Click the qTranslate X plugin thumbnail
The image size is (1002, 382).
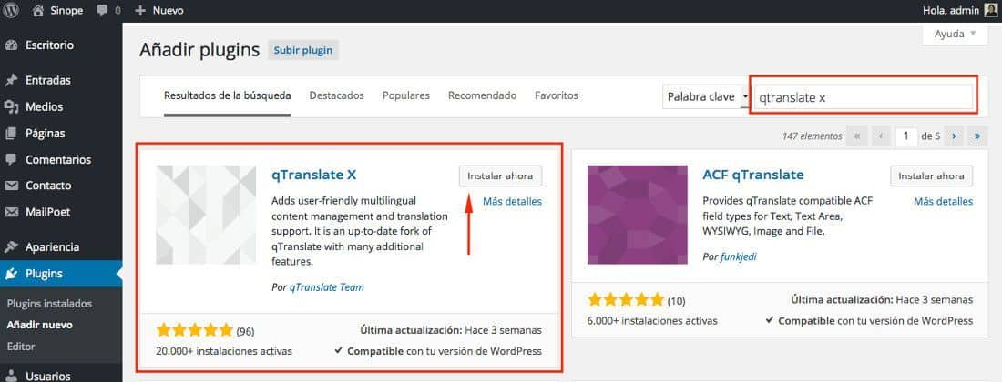206,215
